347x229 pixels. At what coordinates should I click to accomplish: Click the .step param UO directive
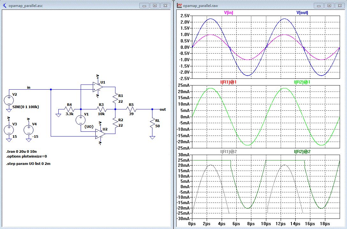[x=28, y=164]
